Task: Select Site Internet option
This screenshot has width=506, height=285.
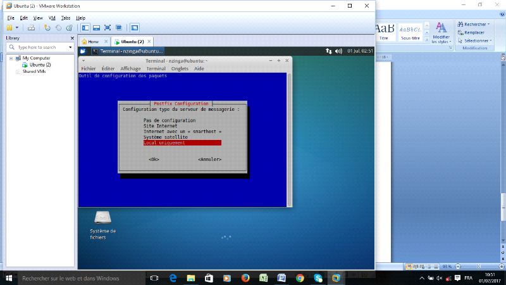Action: (x=161, y=126)
